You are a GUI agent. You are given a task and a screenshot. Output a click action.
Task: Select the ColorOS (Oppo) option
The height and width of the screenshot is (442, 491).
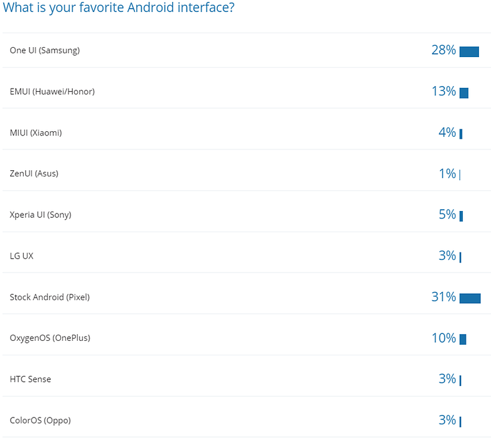pos(40,420)
